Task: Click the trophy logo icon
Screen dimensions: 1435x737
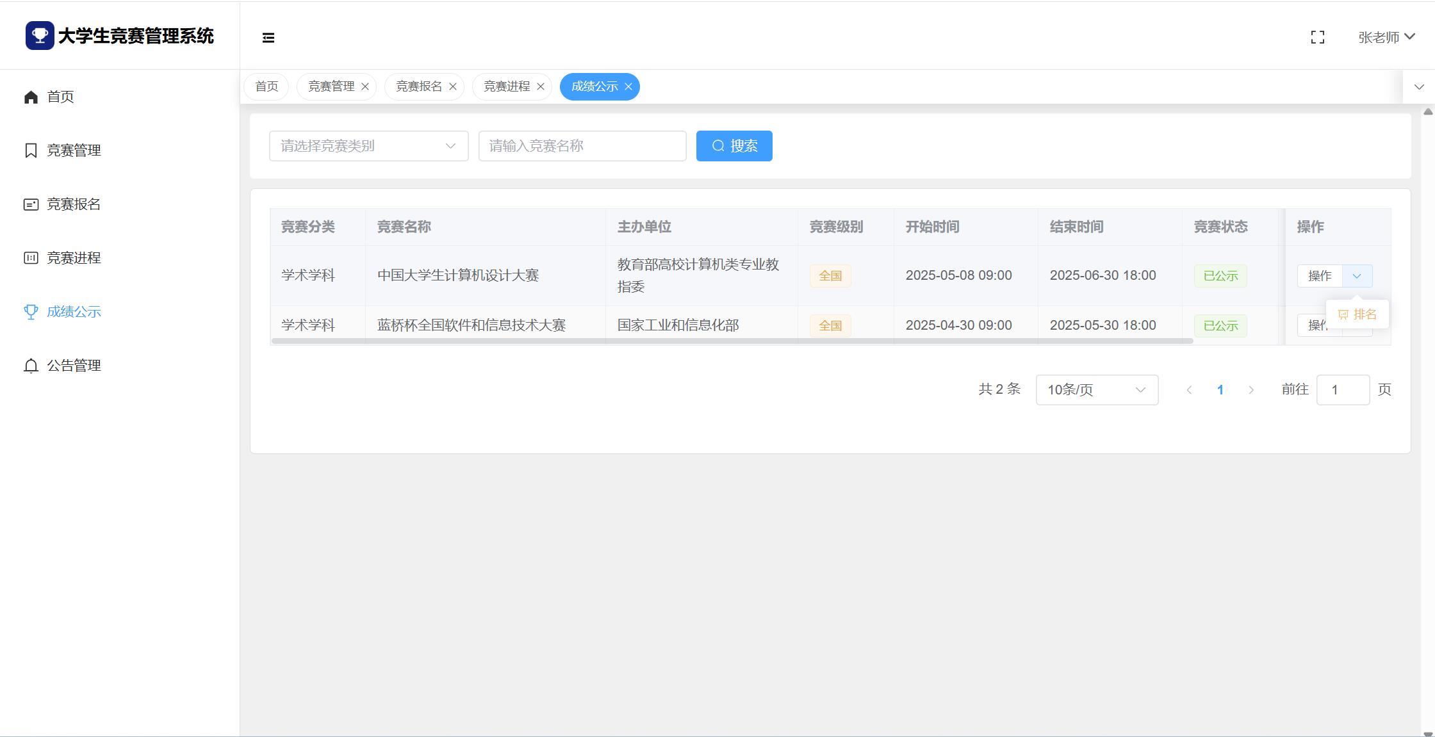Action: (40, 36)
